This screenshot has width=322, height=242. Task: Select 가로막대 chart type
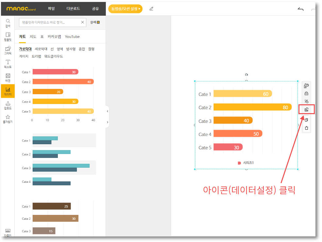click(25, 49)
